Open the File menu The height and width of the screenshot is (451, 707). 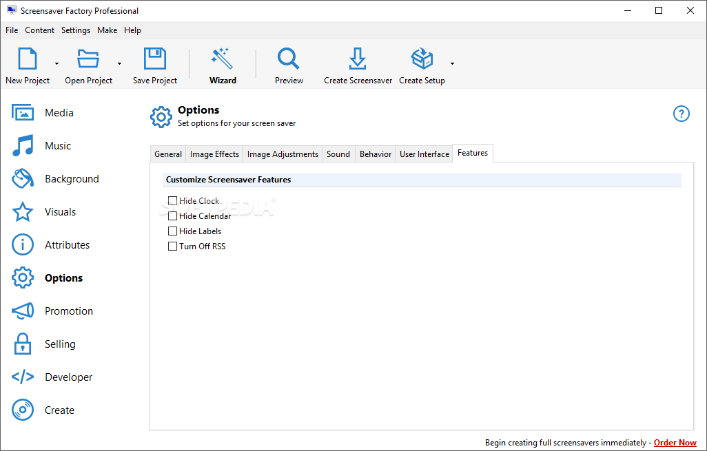tap(12, 30)
